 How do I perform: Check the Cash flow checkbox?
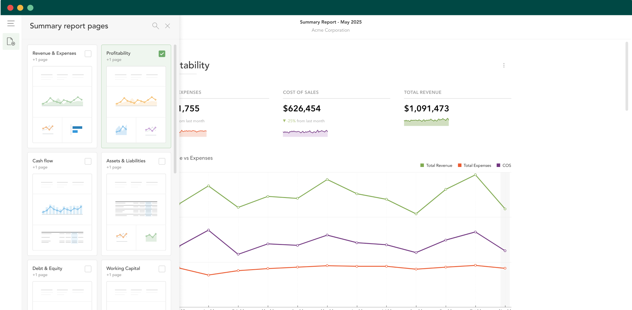(88, 161)
